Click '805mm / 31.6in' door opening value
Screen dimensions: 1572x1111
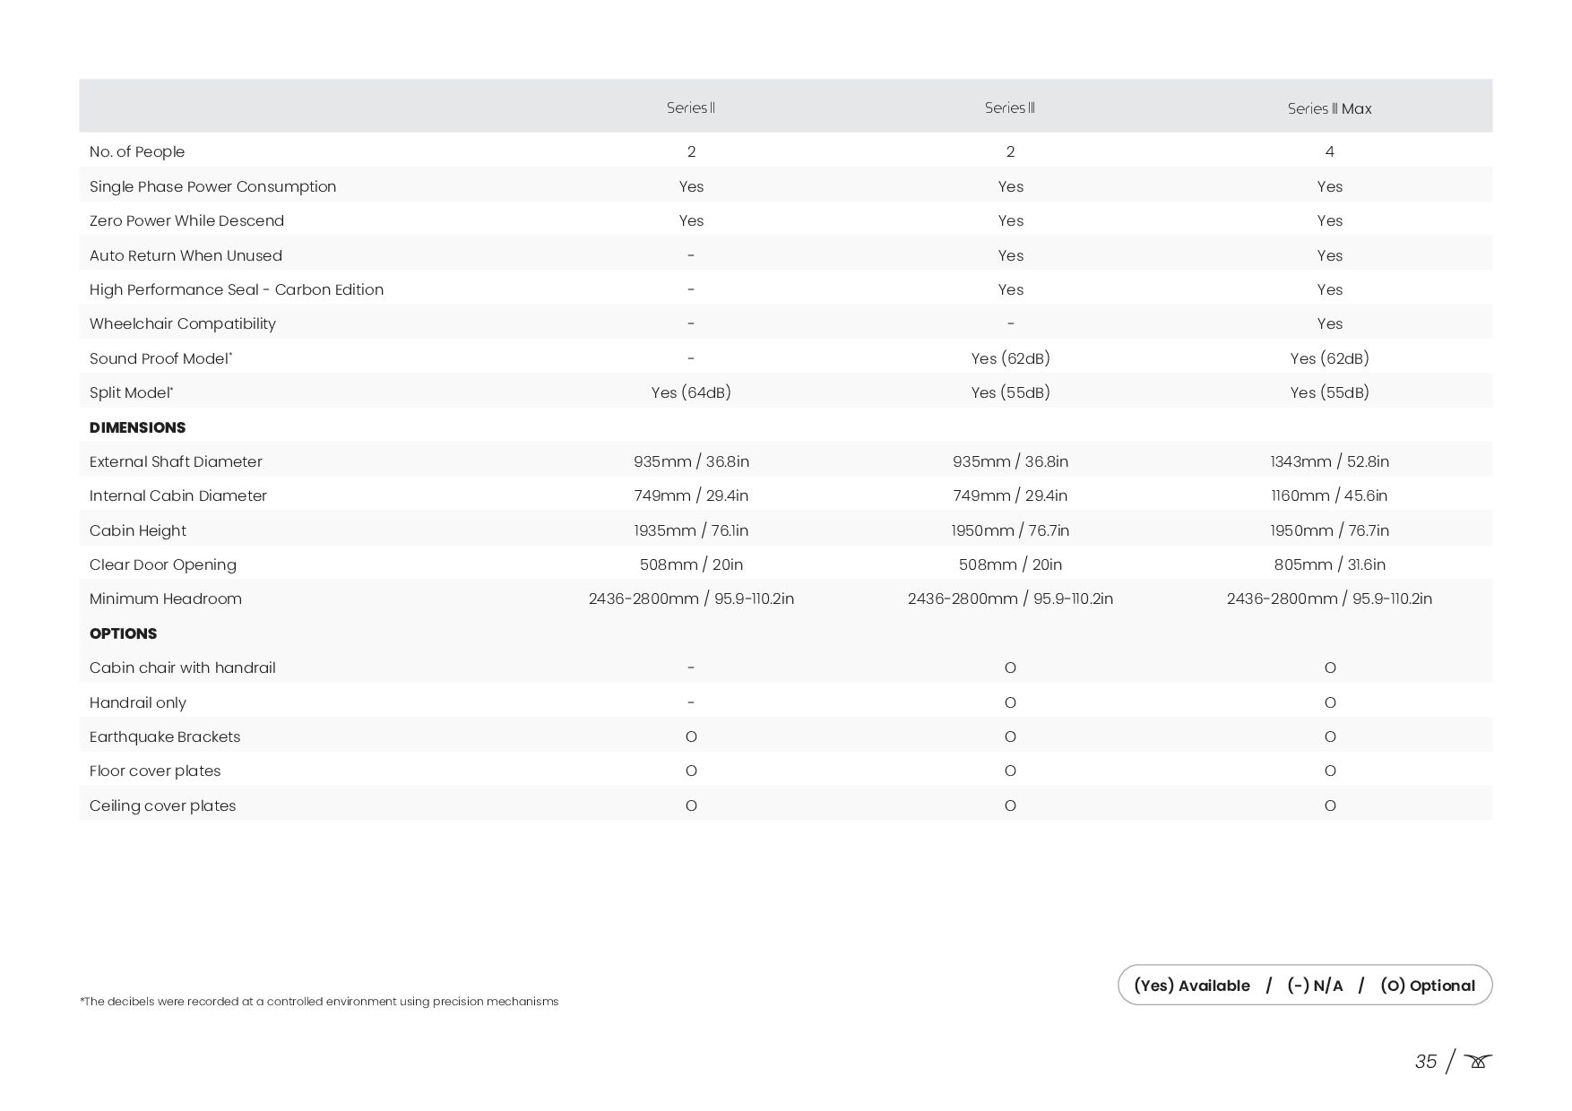[1329, 564]
